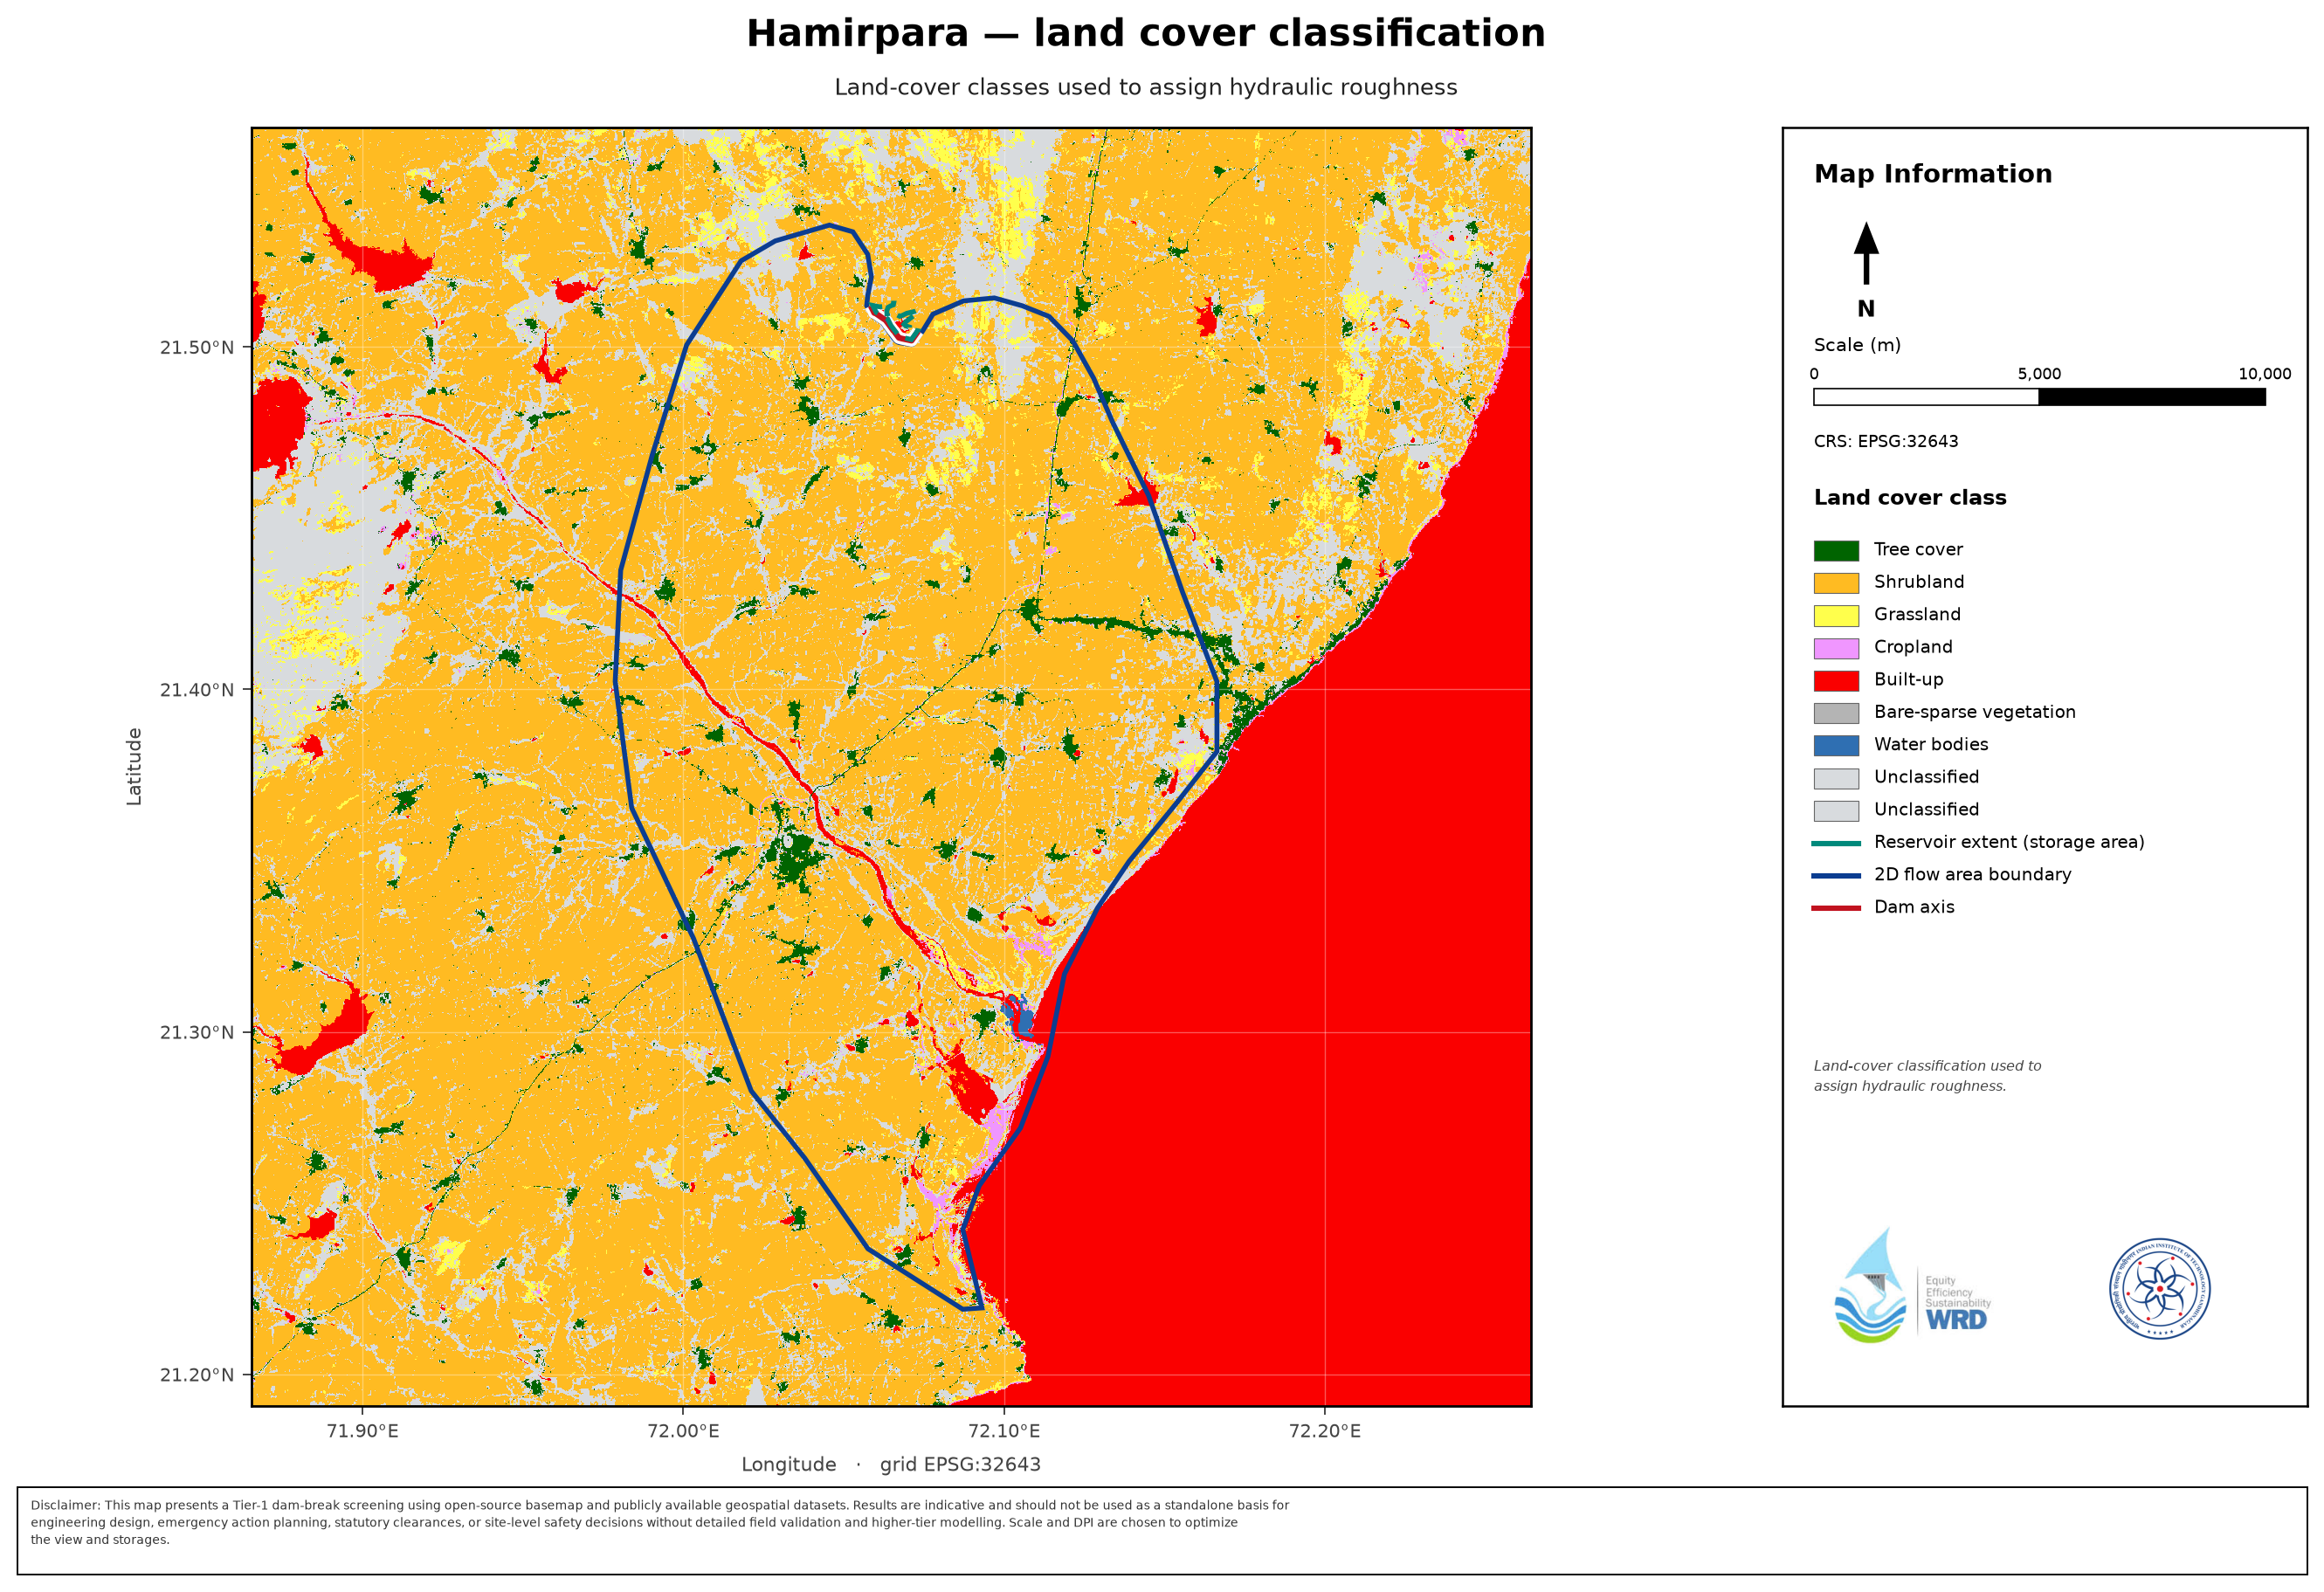Click the dam axis marker on the map

tap(893, 328)
